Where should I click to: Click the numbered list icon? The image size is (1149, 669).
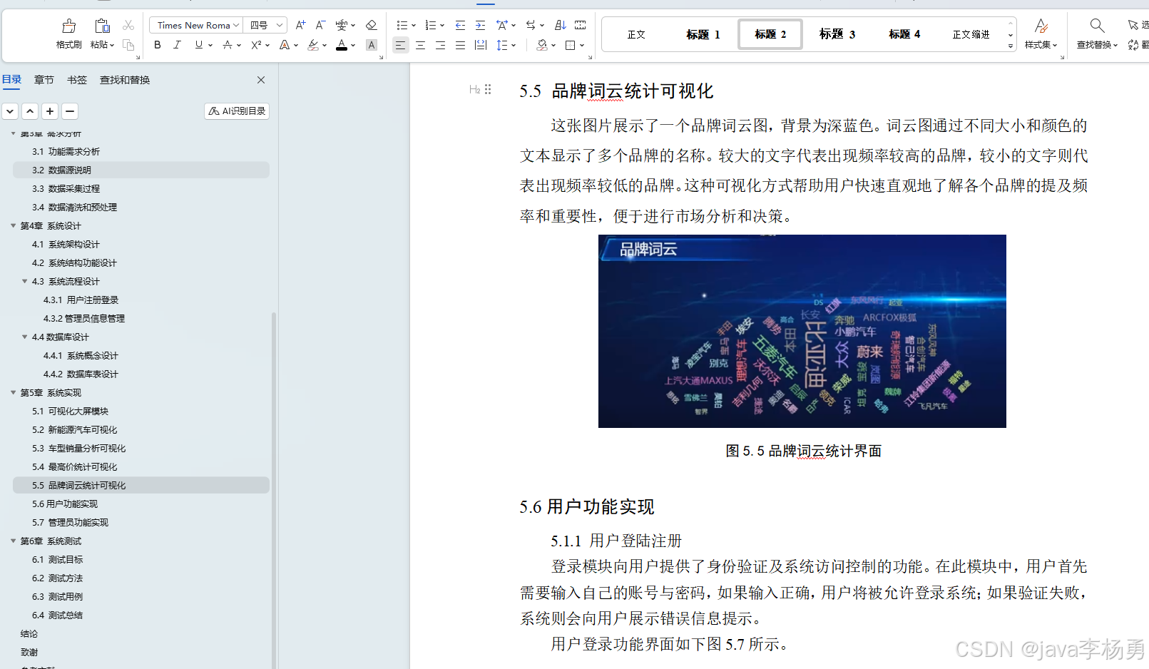pos(430,25)
